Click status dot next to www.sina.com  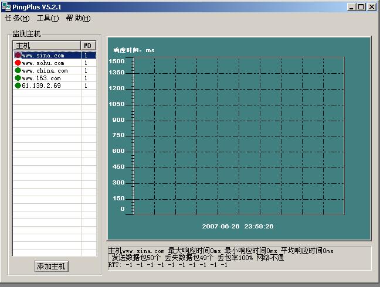click(18, 55)
